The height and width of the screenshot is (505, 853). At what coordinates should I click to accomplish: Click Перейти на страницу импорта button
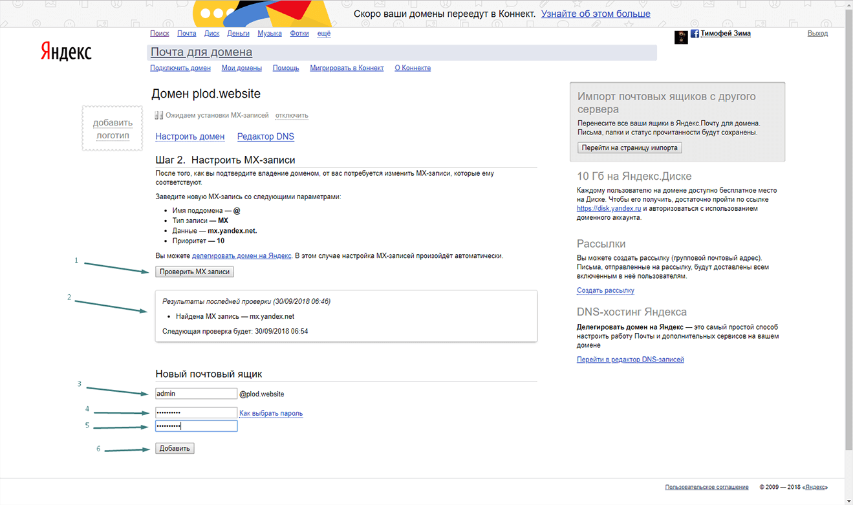(x=630, y=147)
